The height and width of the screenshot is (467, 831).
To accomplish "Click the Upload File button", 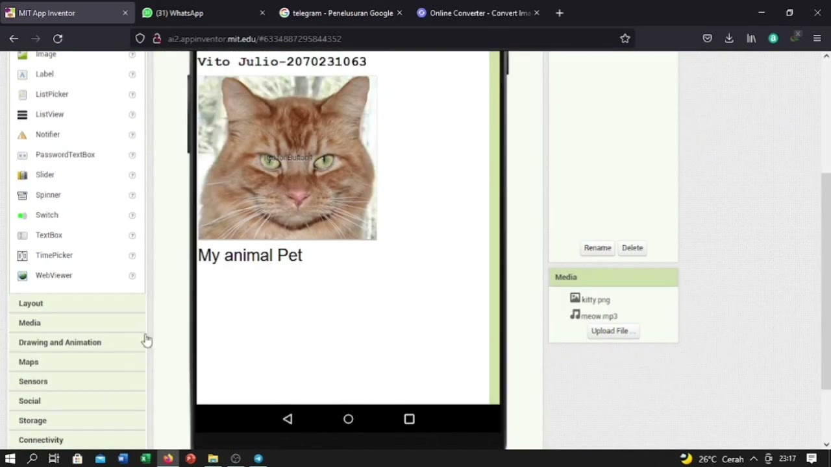I will [x=613, y=331].
